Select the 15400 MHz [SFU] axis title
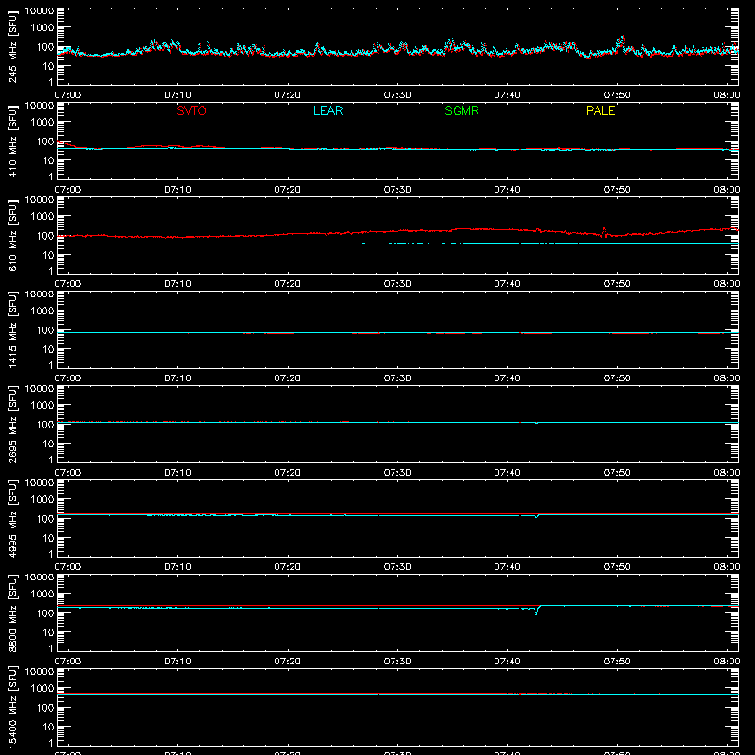This screenshot has width=755, height=755. [13, 707]
